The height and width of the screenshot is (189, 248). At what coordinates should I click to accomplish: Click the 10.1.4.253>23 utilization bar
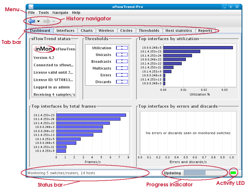point(182,51)
